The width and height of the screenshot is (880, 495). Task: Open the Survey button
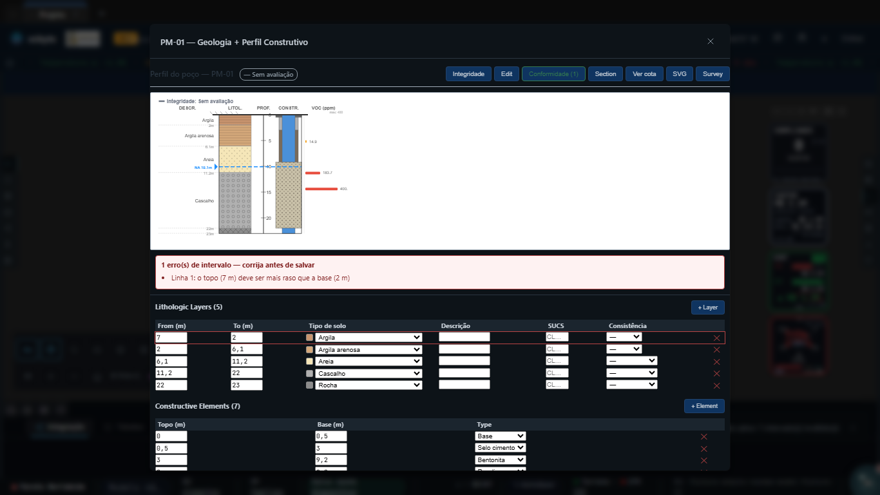[713, 74]
